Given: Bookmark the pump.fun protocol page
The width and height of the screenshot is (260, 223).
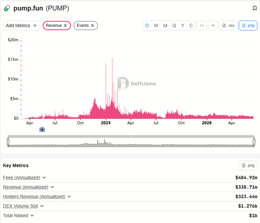Looking at the screenshot, I should [x=255, y=8].
